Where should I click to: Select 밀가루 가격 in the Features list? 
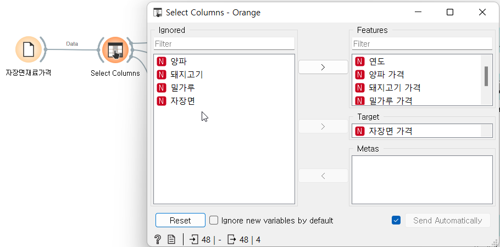click(416, 101)
